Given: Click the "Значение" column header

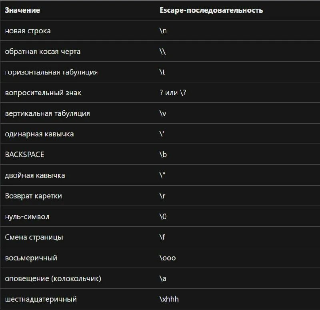Looking at the screenshot, I should [22, 10].
